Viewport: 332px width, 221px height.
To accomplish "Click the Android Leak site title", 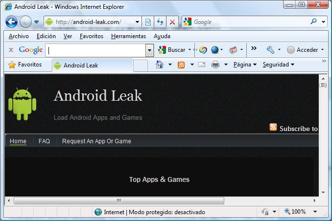I will click(x=98, y=96).
